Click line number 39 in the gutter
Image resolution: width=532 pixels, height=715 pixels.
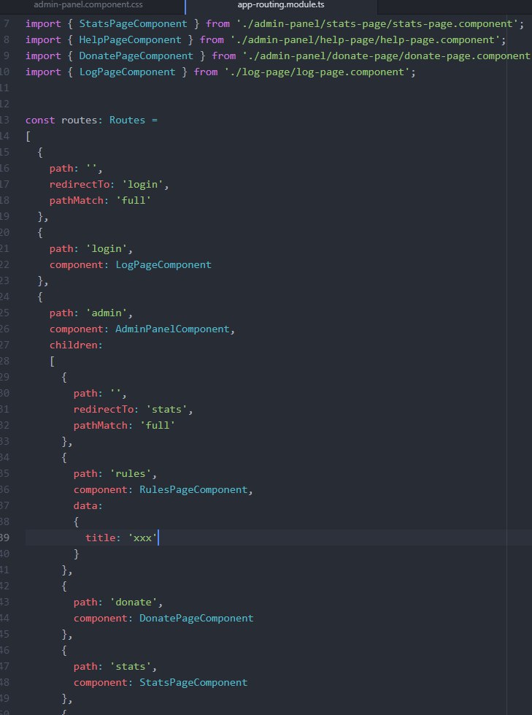pos(4,538)
